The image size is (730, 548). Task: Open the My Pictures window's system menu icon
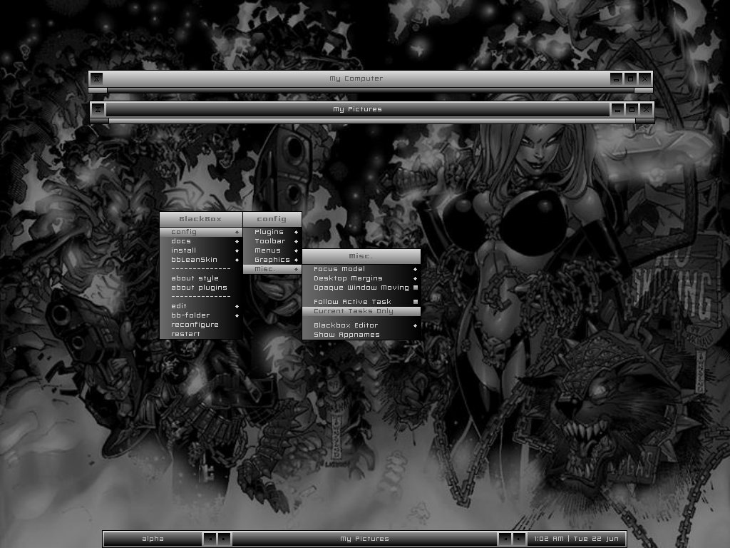point(98,109)
